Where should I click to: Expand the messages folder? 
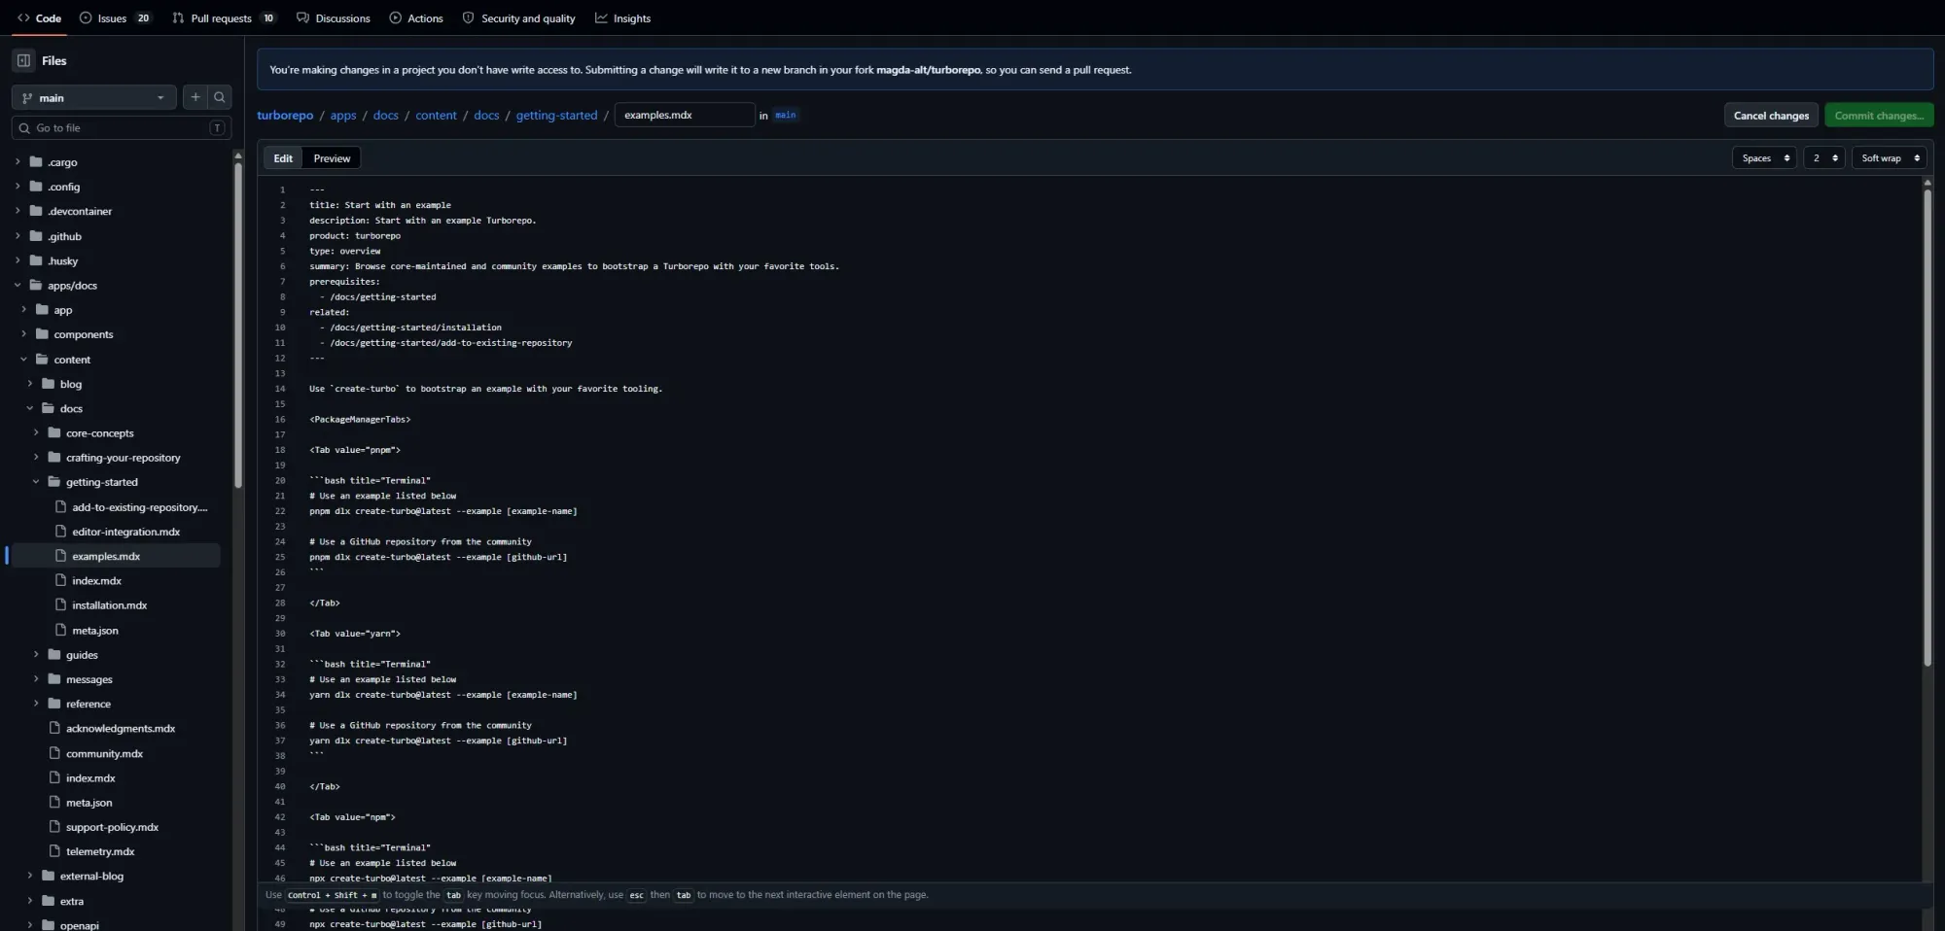[36, 678]
